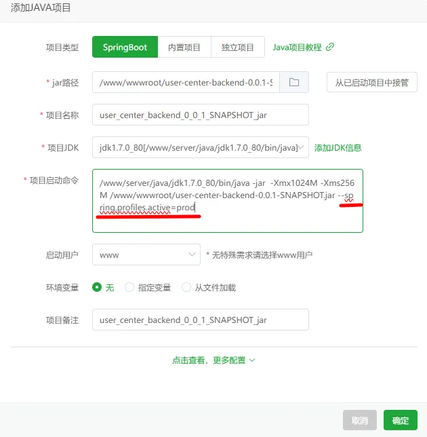Click the 添加JAVA项目 dialog title
The image size is (427, 437).
pyautogui.click(x=41, y=7)
